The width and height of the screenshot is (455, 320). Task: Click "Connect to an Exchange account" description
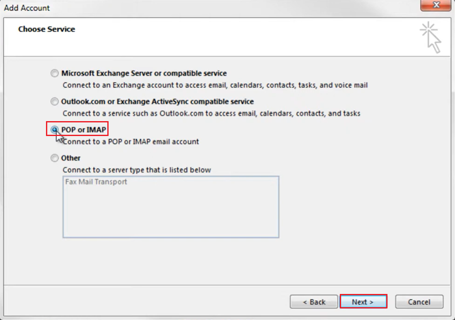[x=215, y=86]
